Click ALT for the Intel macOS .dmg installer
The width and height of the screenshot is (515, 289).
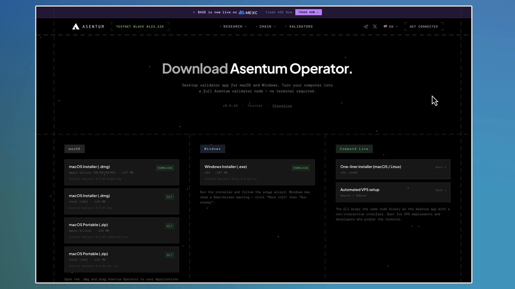click(x=170, y=197)
